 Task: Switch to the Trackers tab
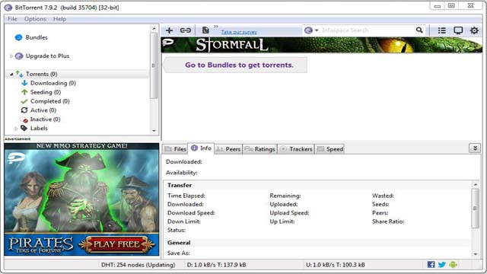[x=296, y=149]
